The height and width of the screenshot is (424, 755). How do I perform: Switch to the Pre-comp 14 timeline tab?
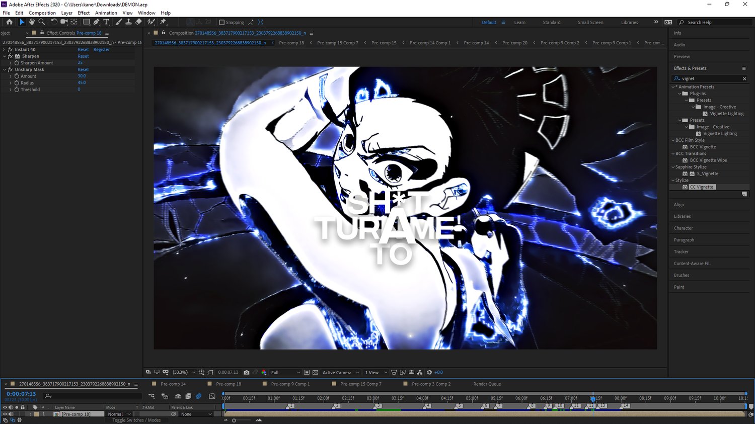173,384
